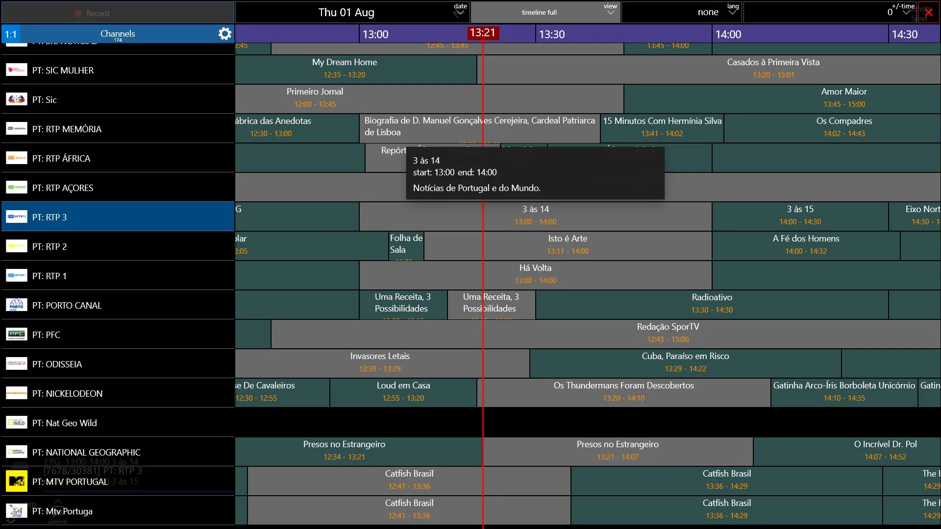Select Redação SporTV program
The image size is (941, 529).
(606, 334)
